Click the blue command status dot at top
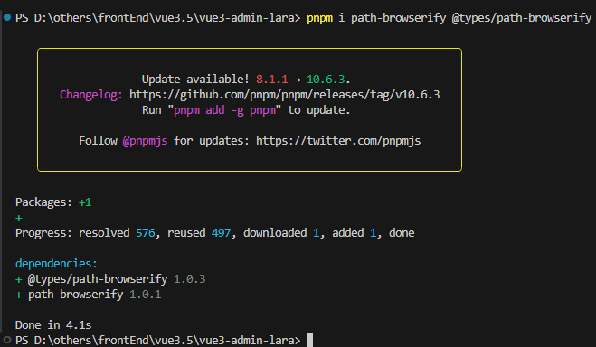Viewport: 596px width, 347px height. 7,17
